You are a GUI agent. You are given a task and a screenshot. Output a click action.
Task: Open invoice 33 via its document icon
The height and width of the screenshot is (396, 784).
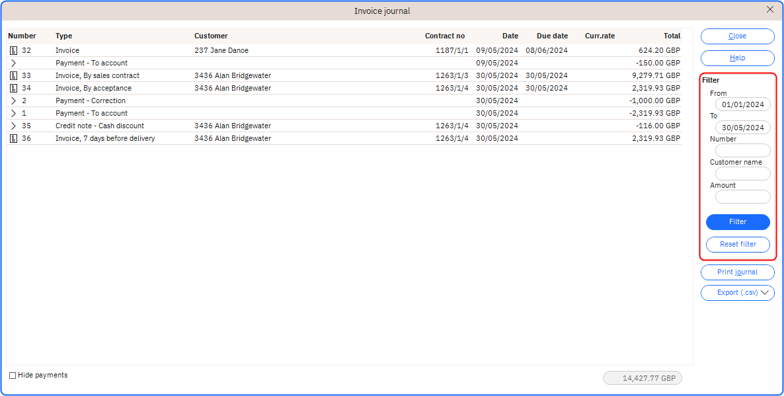pos(13,75)
